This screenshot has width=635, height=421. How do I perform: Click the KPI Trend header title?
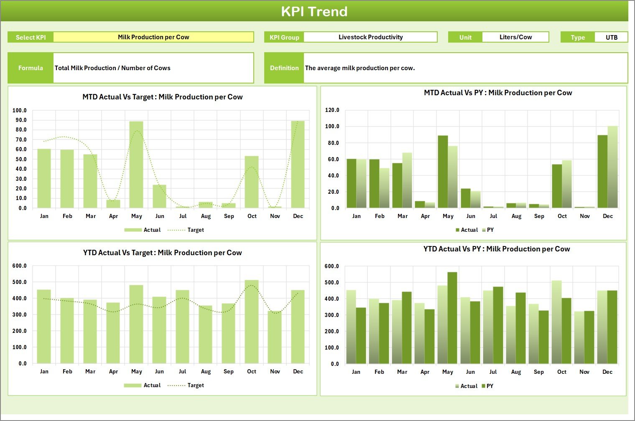point(314,11)
